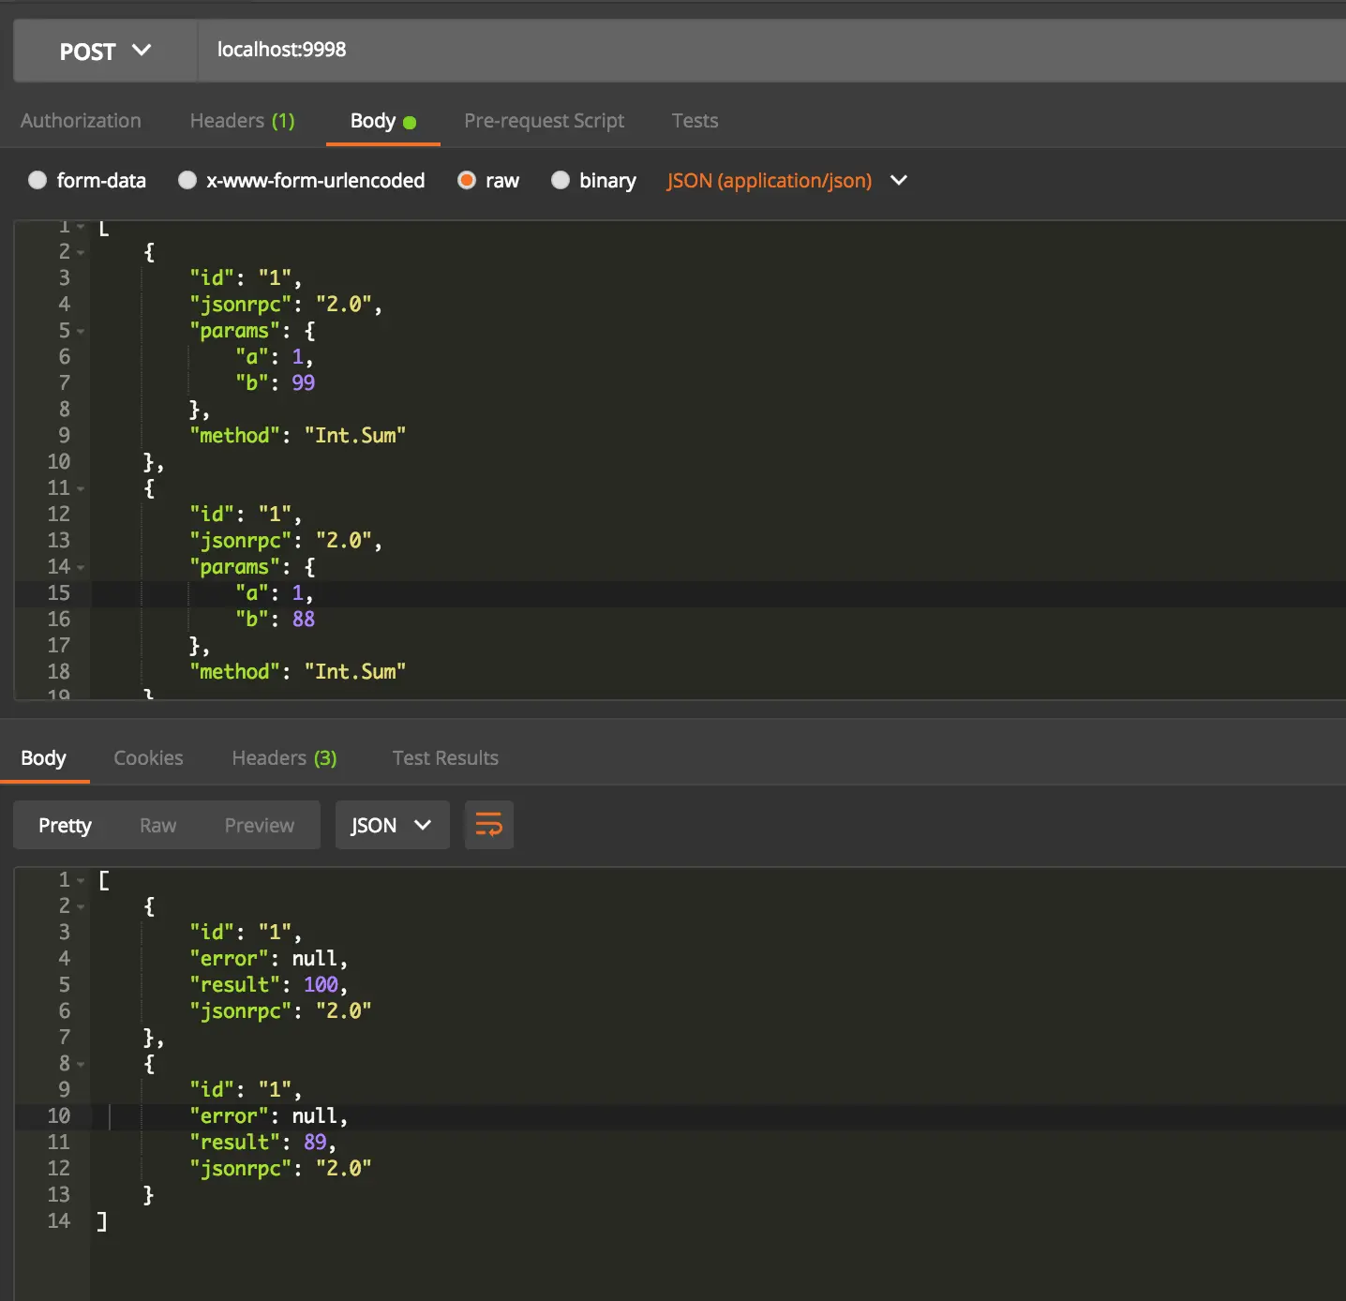Image resolution: width=1346 pixels, height=1301 pixels.
Task: Click the "error": null text on response line 4
Action: (x=269, y=958)
